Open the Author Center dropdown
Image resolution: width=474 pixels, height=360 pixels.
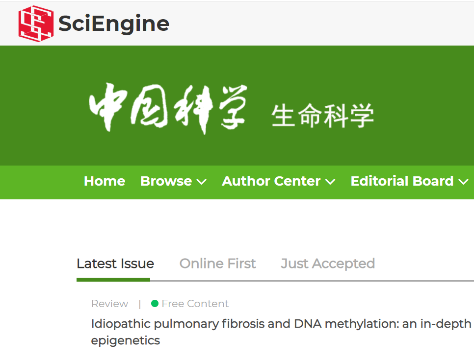[x=278, y=181]
